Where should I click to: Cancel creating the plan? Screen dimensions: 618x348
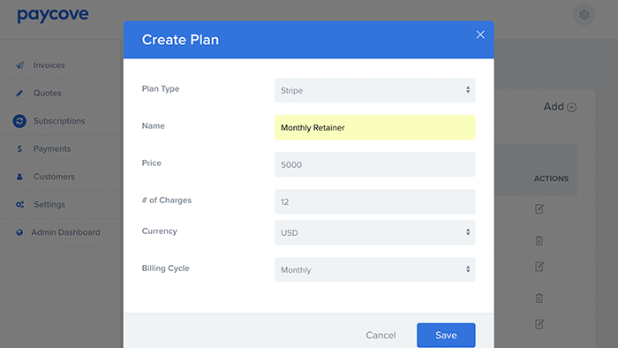(381, 335)
